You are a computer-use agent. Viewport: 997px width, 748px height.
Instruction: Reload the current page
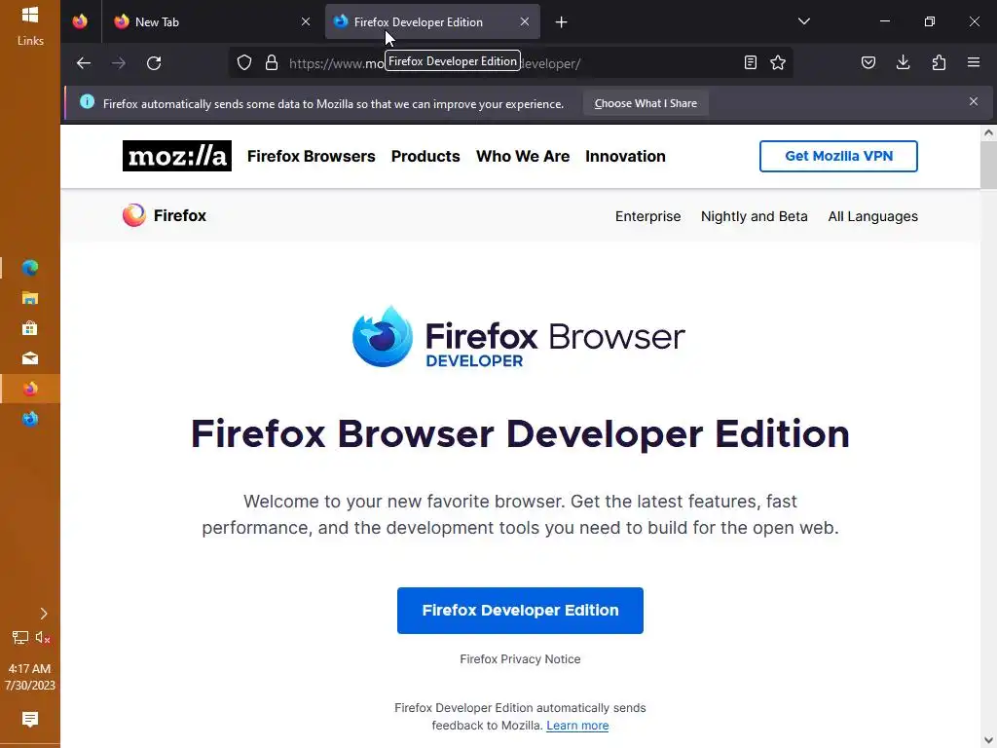click(154, 63)
